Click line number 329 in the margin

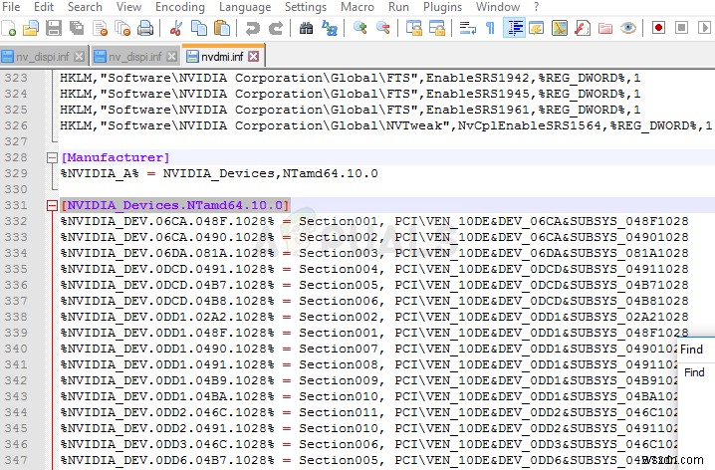tap(16, 173)
